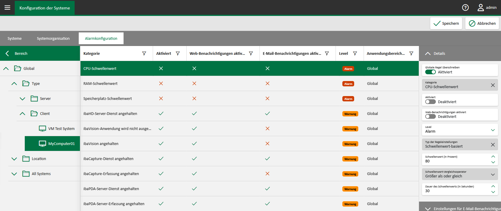Viewport: 501px width, 211px height.
Task: Decrease Schwellenwert in Prozent value
Action: pos(493,162)
